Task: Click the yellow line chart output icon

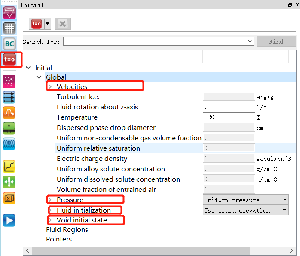Action: tap(9, 166)
